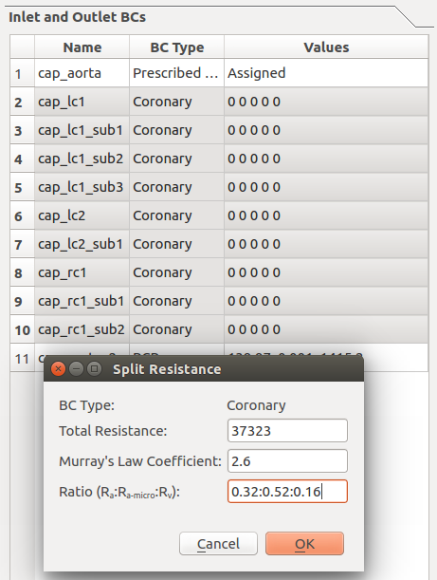Image resolution: width=437 pixels, height=580 pixels.
Task: Click Coronary type in cap_lc1 row
Action: point(177,102)
